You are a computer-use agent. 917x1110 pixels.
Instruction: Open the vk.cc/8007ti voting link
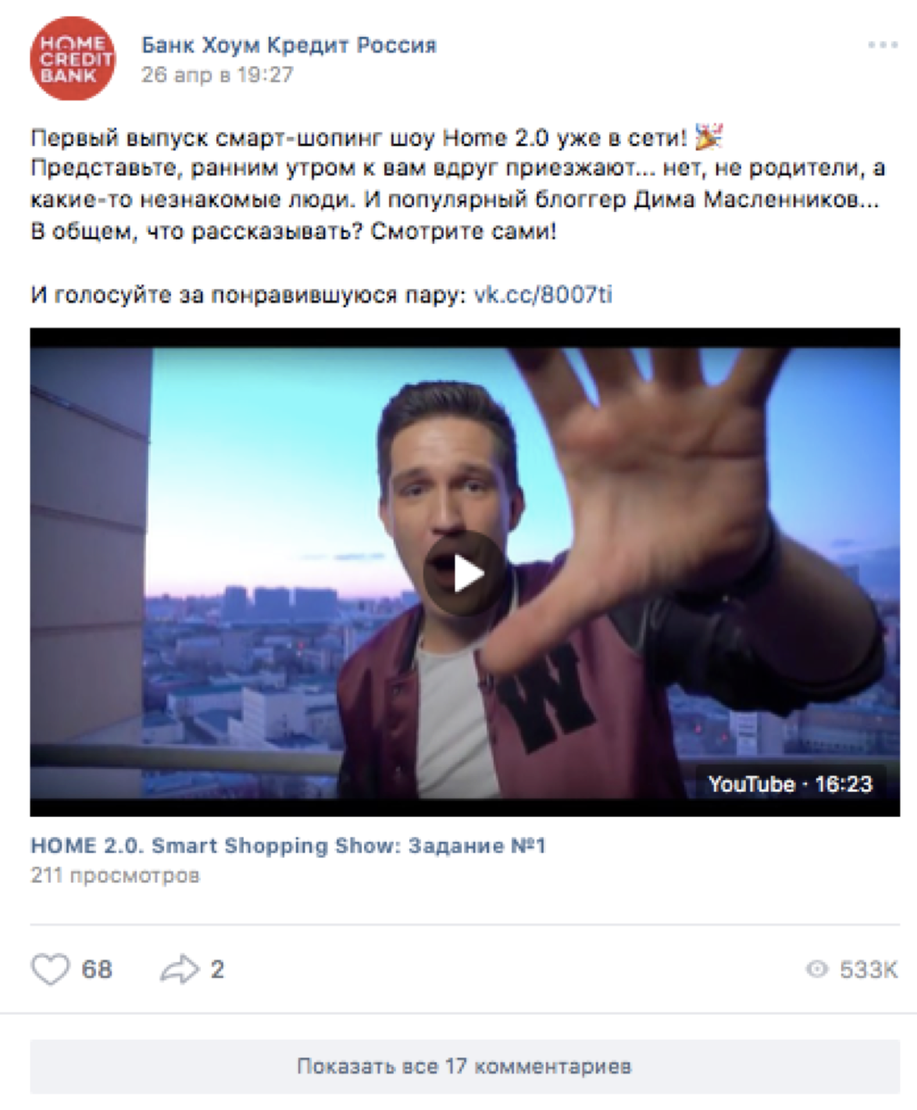(544, 295)
